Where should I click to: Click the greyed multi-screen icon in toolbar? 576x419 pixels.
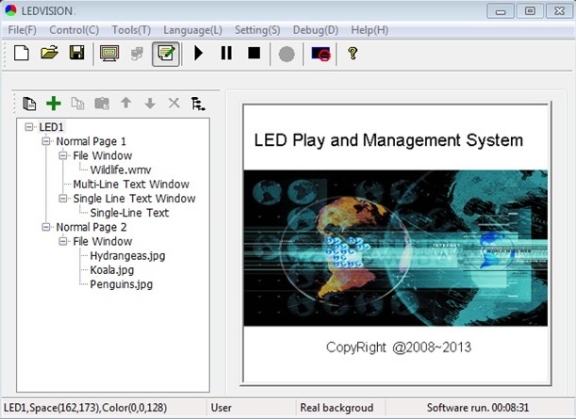pyautogui.click(x=137, y=54)
